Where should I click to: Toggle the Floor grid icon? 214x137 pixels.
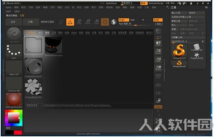158,85
